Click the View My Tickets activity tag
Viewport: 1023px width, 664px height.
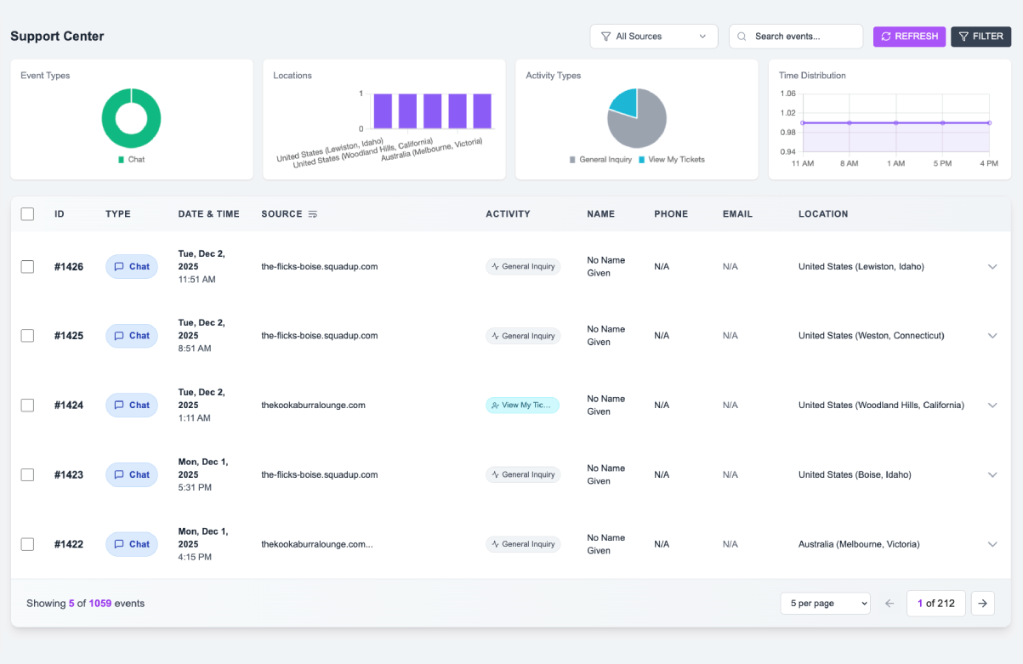point(522,406)
